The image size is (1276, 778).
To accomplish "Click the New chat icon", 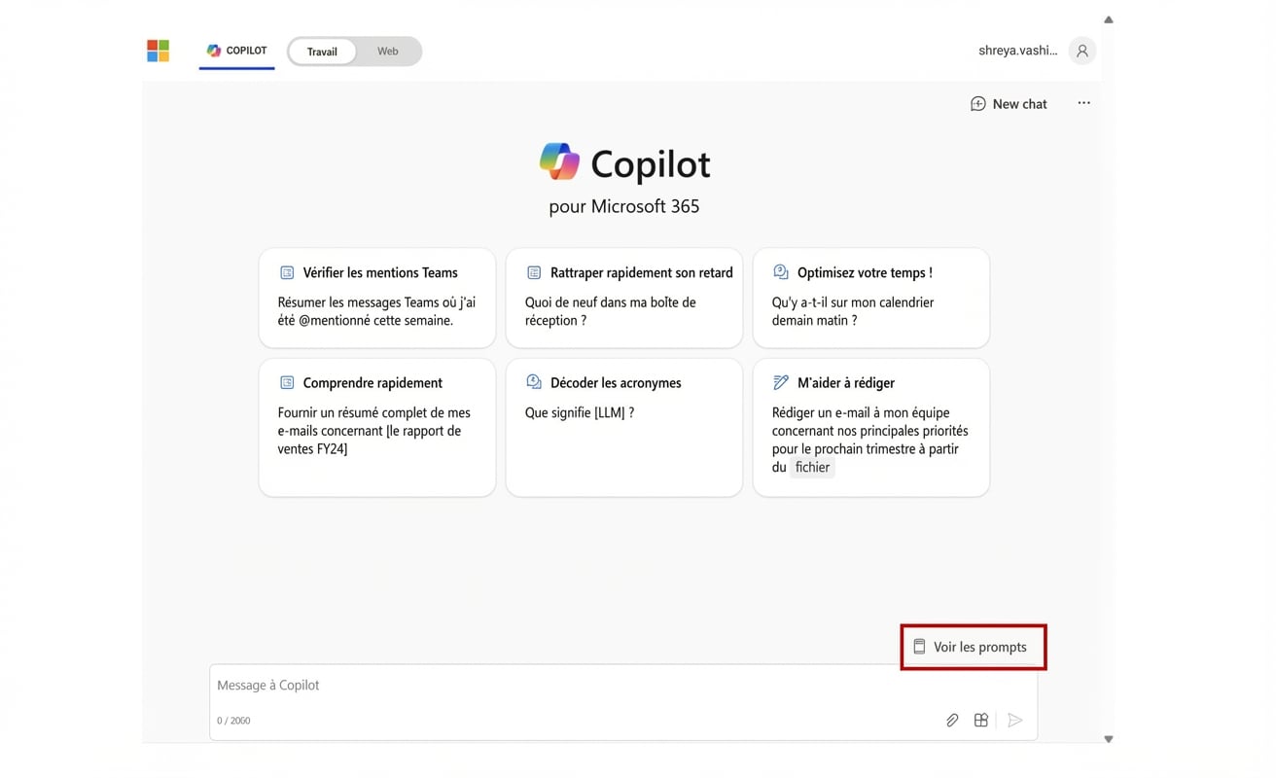I will [x=977, y=103].
